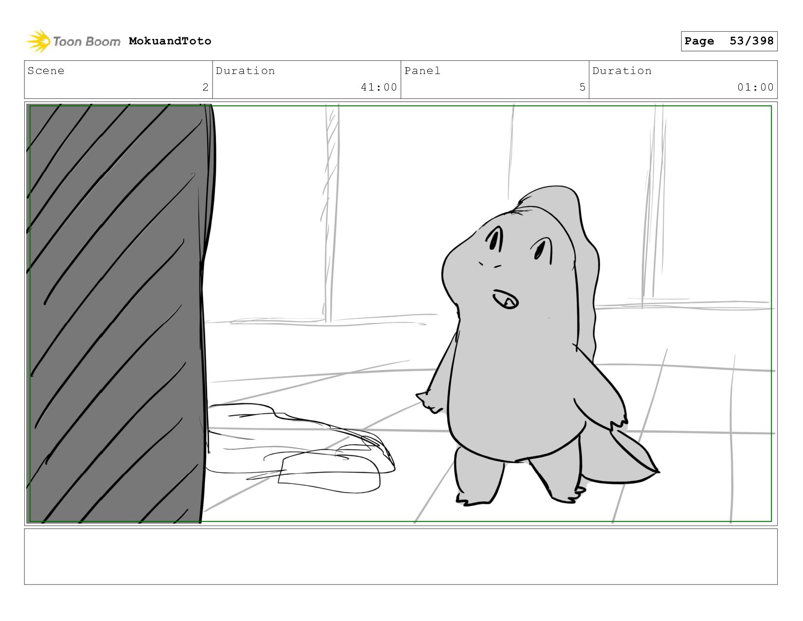
Task: Click the empty notes box below the panel
Action: 401,557
